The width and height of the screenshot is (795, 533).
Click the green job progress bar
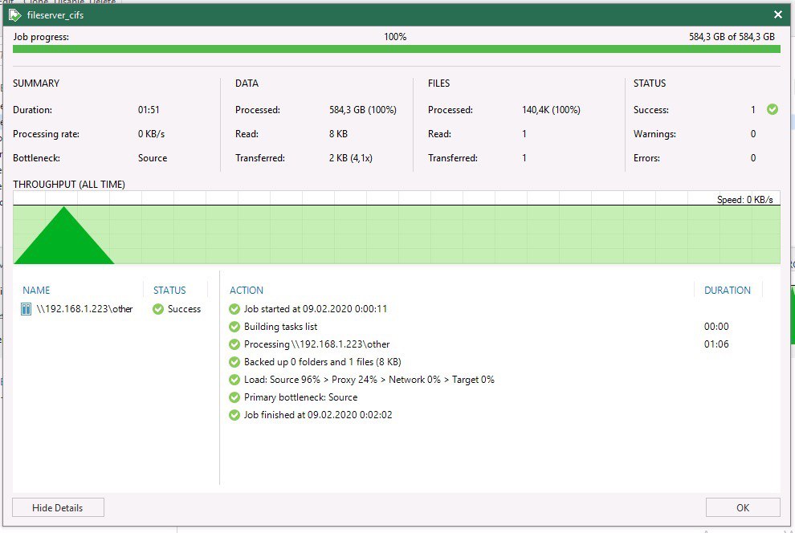pos(397,49)
